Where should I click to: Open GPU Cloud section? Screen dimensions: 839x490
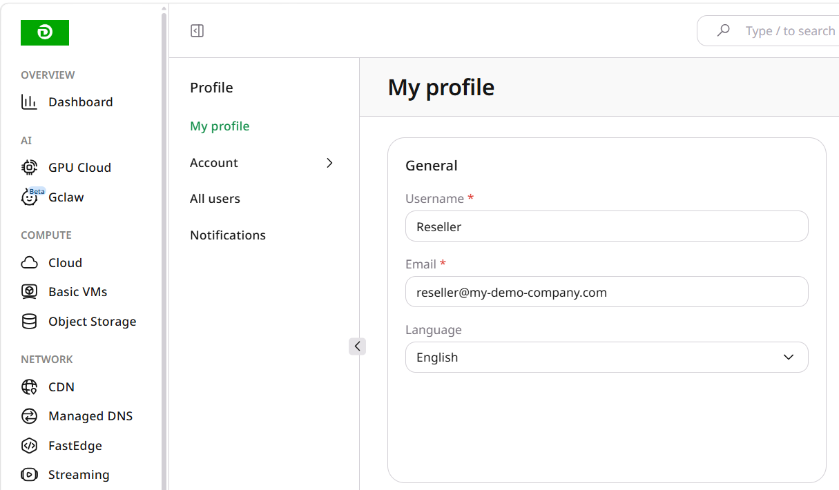click(x=79, y=168)
